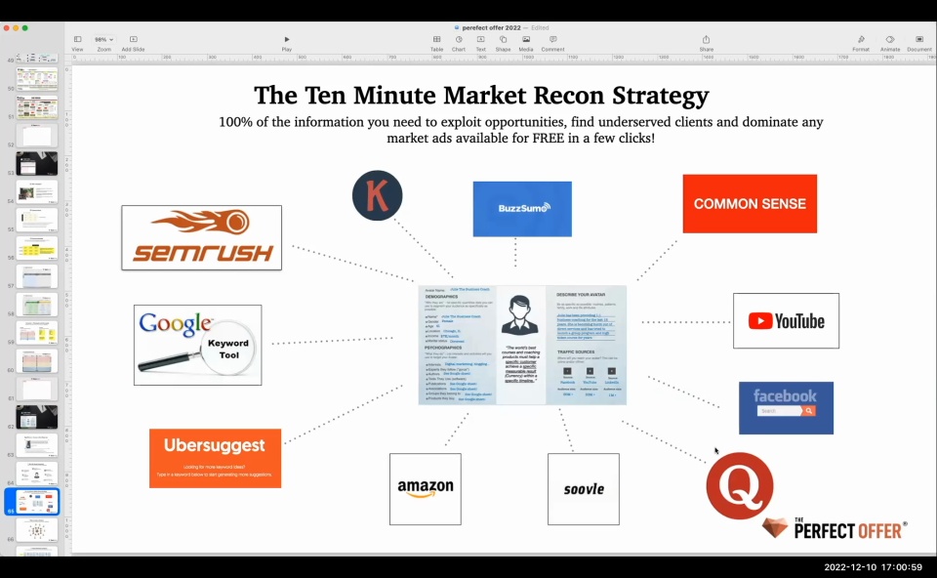
Task: Select the dark round K logo
Action: 377,195
